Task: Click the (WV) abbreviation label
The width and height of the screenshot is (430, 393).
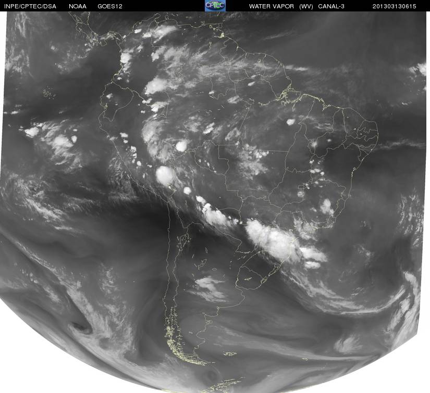Action: coord(306,6)
